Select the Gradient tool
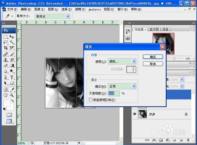The image size is (197, 145). tap(12, 65)
